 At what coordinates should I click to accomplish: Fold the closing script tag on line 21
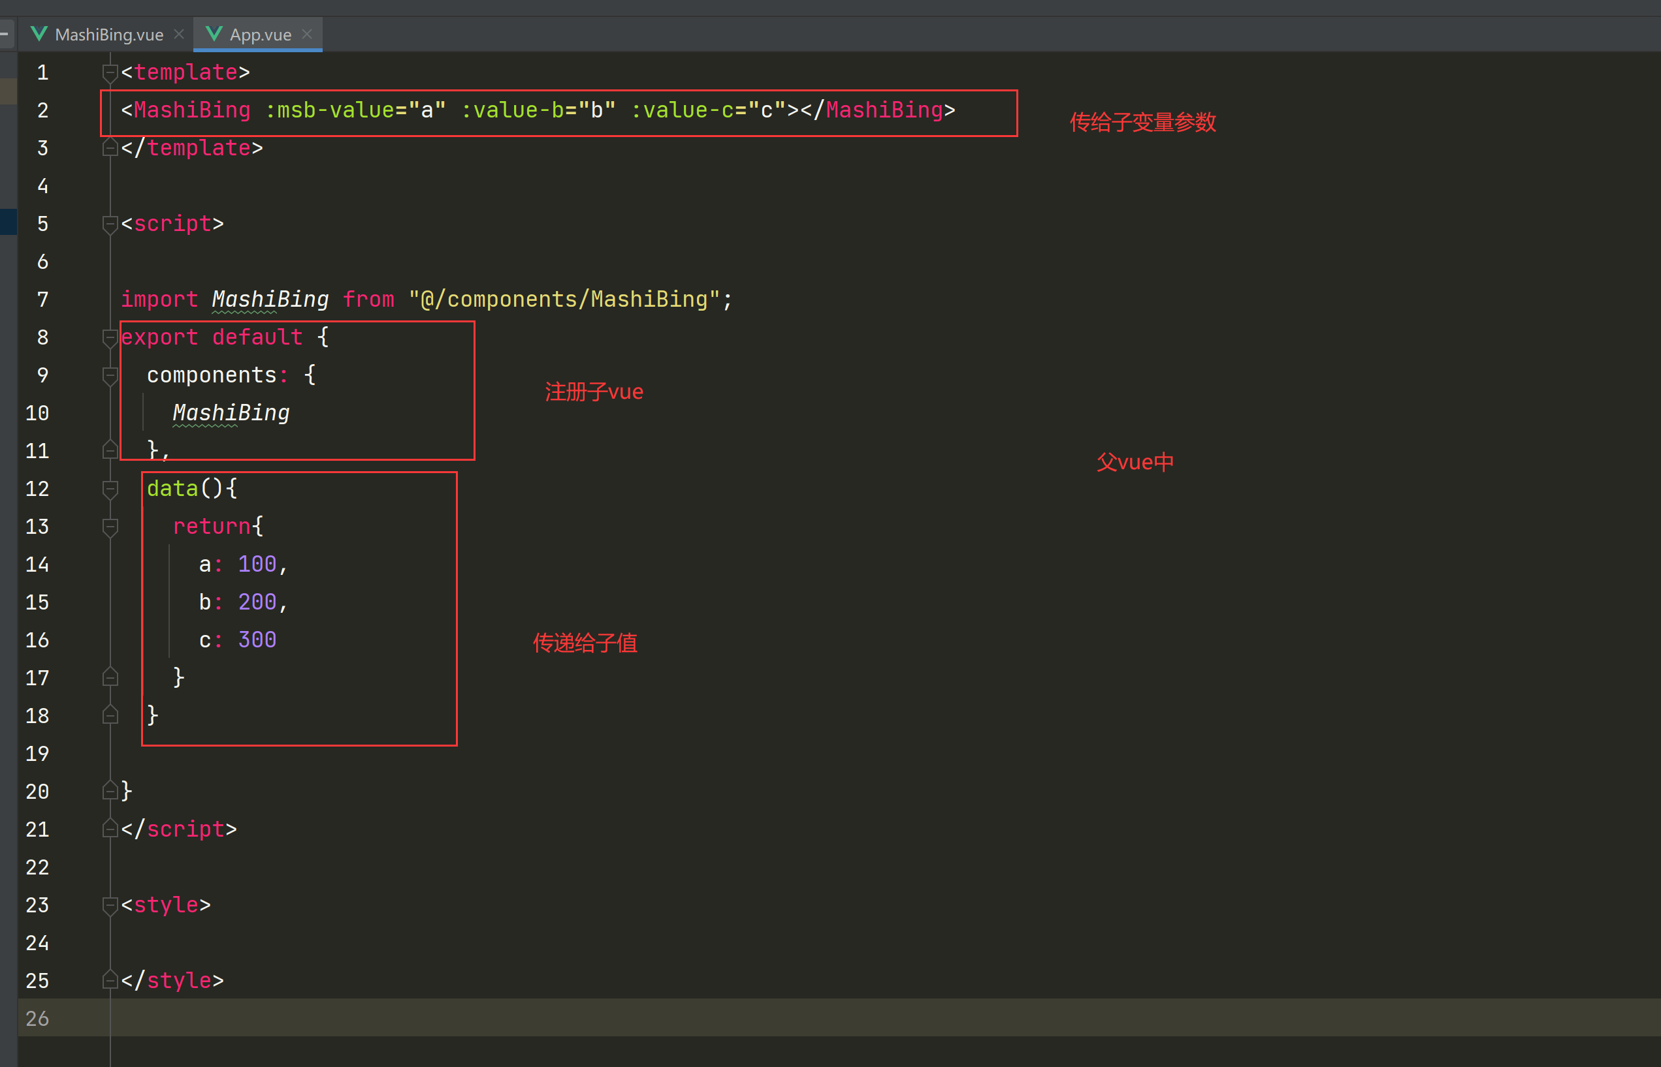(x=110, y=829)
